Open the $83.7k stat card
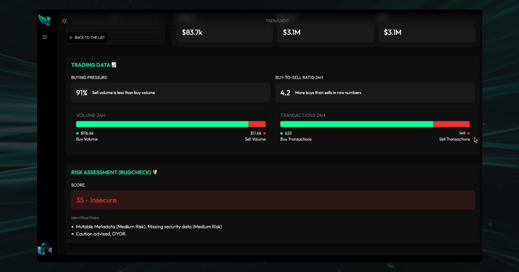The image size is (519, 272). click(x=225, y=32)
